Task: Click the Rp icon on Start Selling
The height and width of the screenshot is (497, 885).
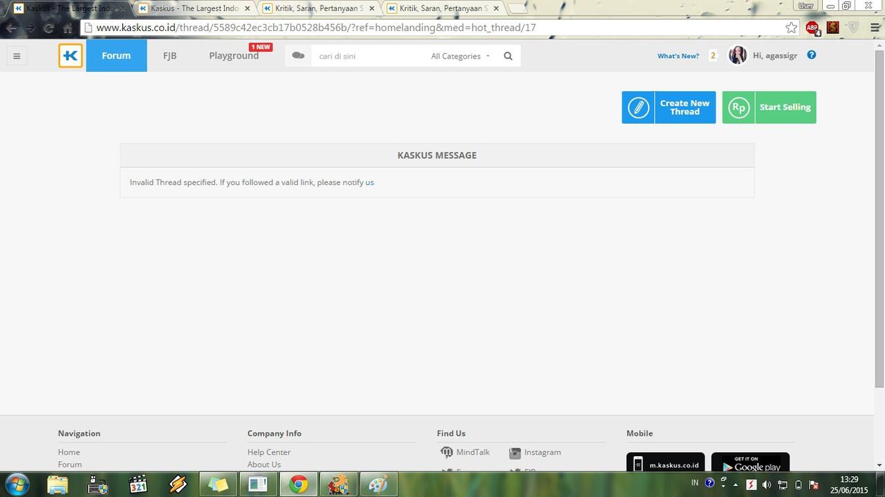Action: 738,108
